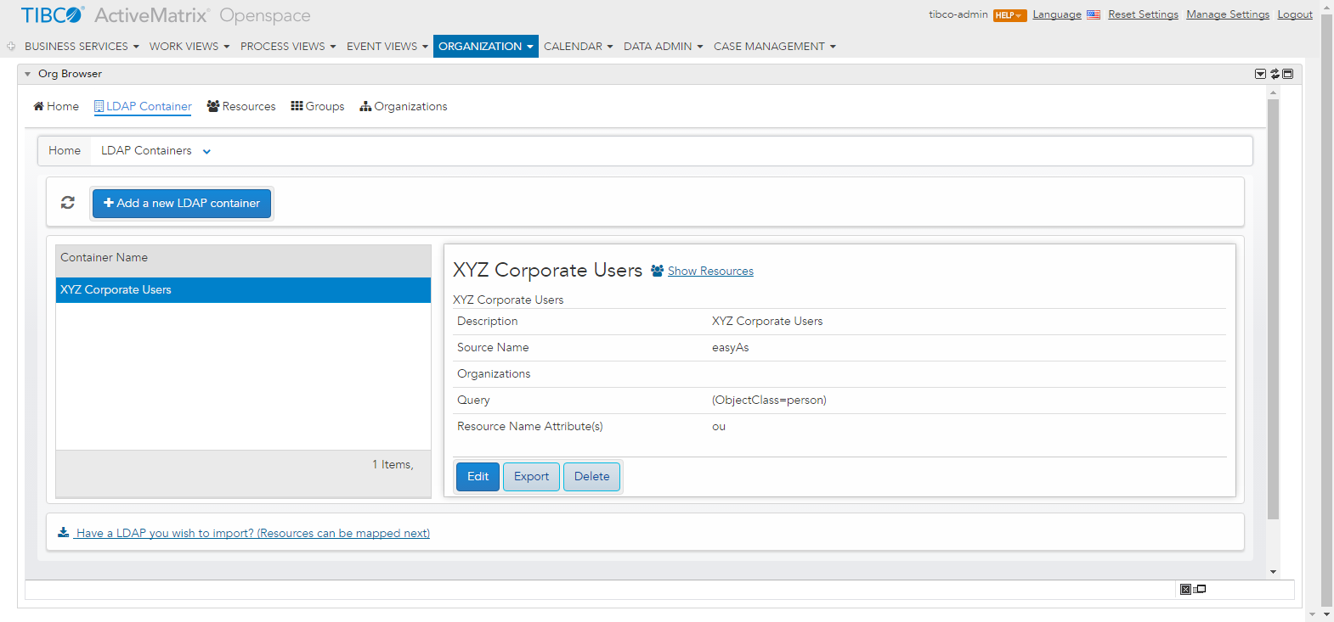
Task: Click the refresh icon beside Add container
Action: tap(68, 203)
